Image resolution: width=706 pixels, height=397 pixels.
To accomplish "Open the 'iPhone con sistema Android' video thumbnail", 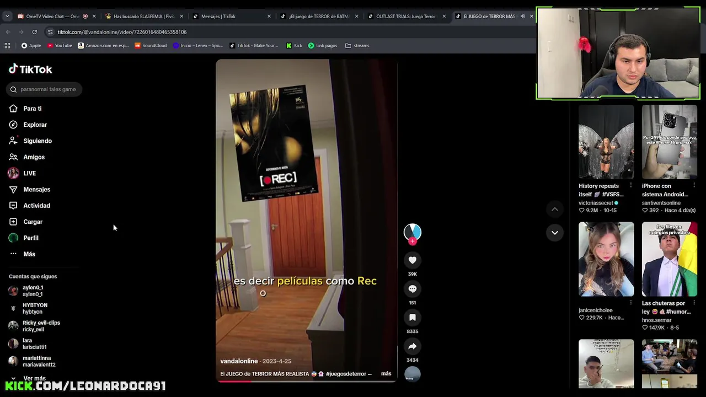I will point(670,142).
